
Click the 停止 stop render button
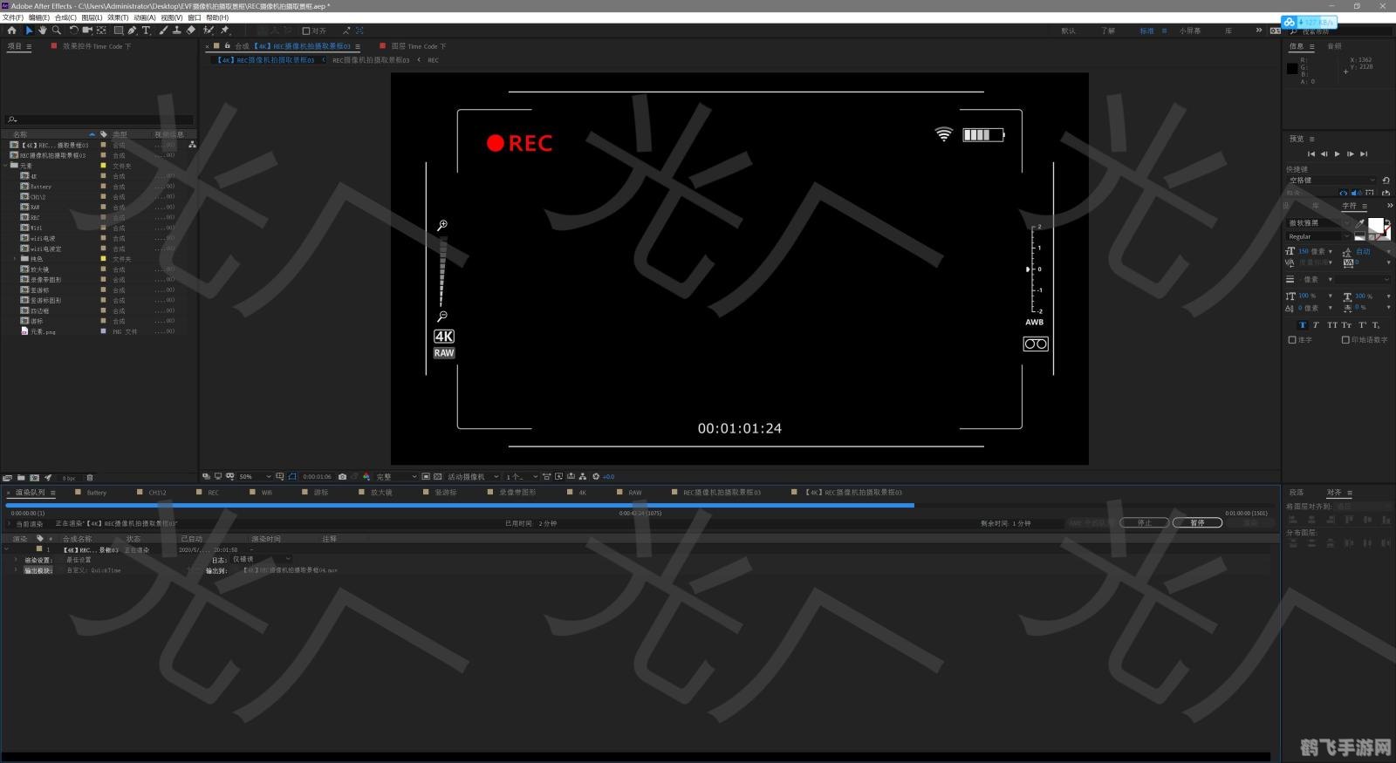[1145, 522]
